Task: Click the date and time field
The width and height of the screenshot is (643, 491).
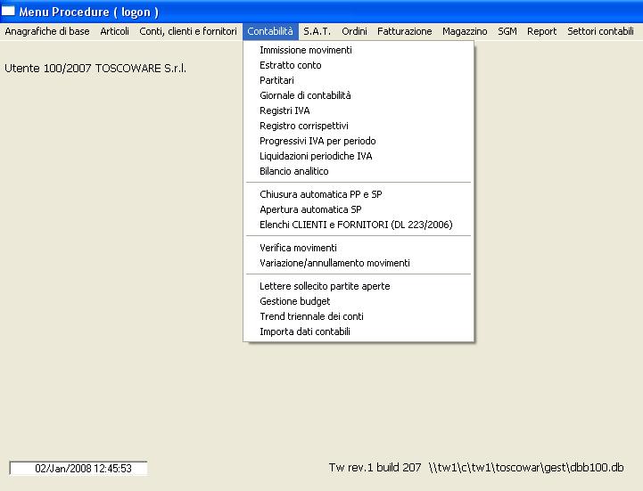Action: pyautogui.click(x=78, y=468)
